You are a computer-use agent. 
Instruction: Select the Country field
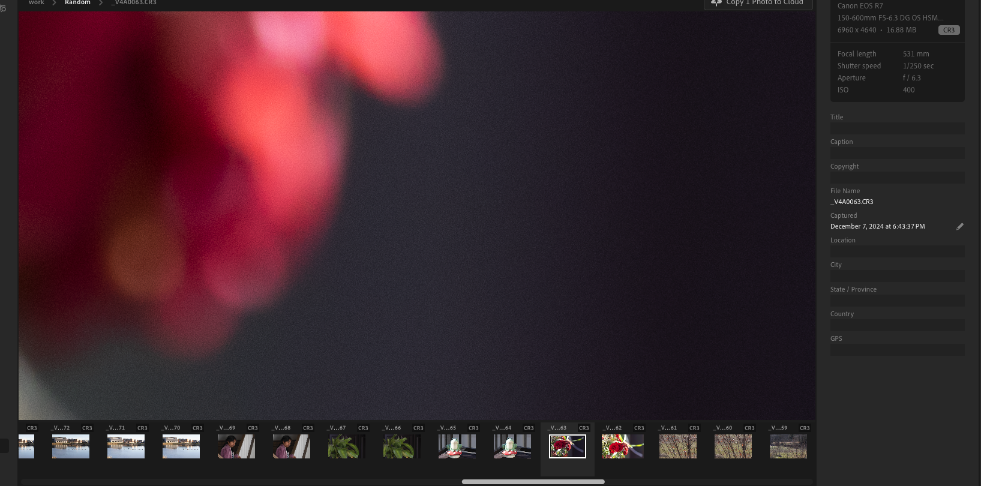[x=897, y=325]
